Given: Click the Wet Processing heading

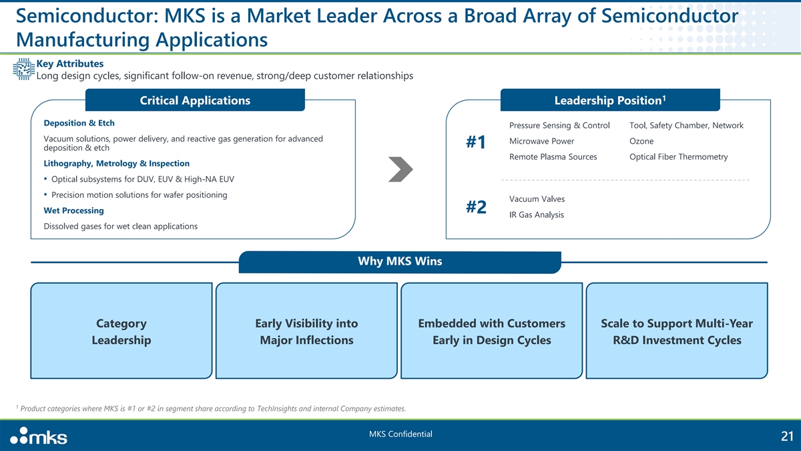Looking at the screenshot, I should 73,210.
